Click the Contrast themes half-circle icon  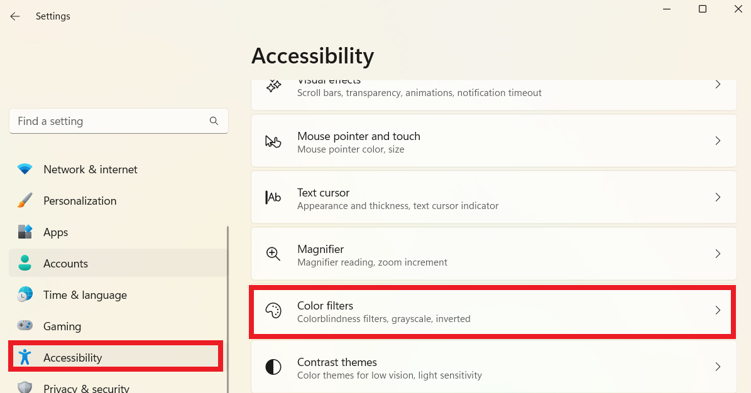[x=273, y=367]
